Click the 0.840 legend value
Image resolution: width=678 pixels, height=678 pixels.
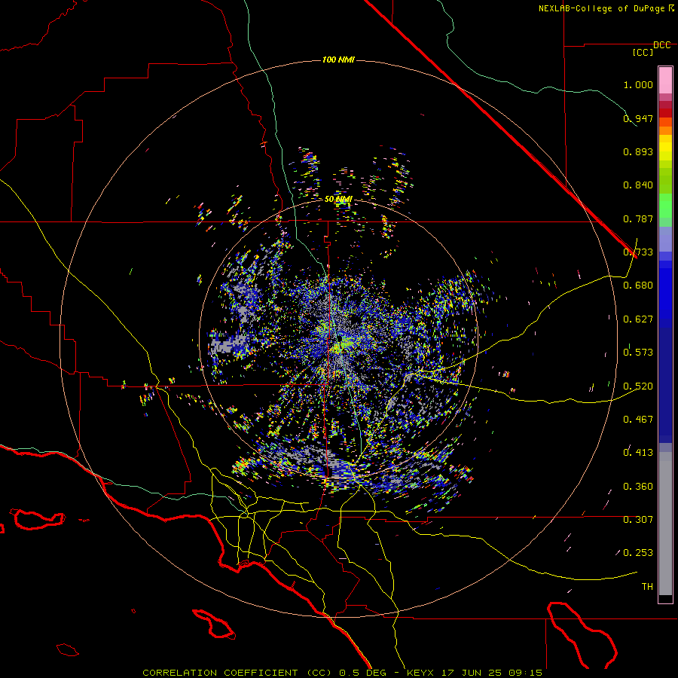coord(638,185)
